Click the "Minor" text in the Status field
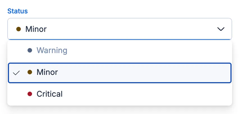The width and height of the screenshot is (240, 114). pyautogui.click(x=36, y=29)
